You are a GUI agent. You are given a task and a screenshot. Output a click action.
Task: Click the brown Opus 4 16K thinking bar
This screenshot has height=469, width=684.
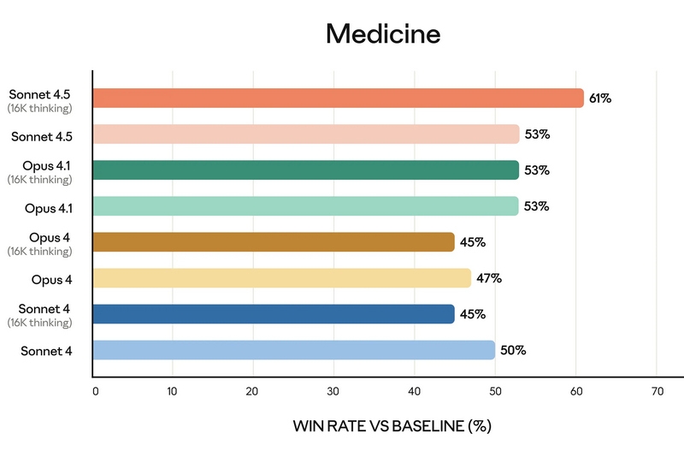(273, 242)
